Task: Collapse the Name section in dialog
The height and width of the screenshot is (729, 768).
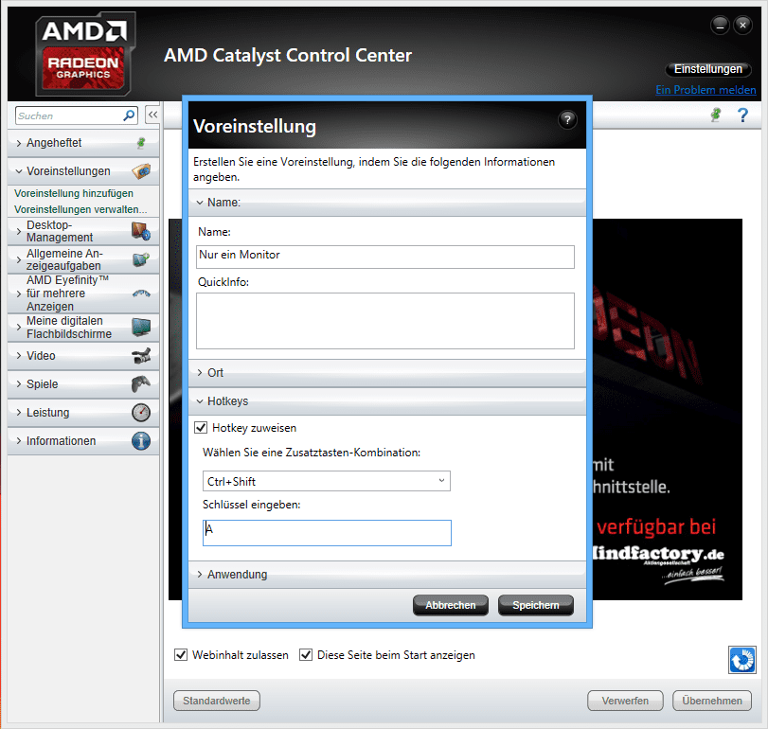Action: [387, 203]
